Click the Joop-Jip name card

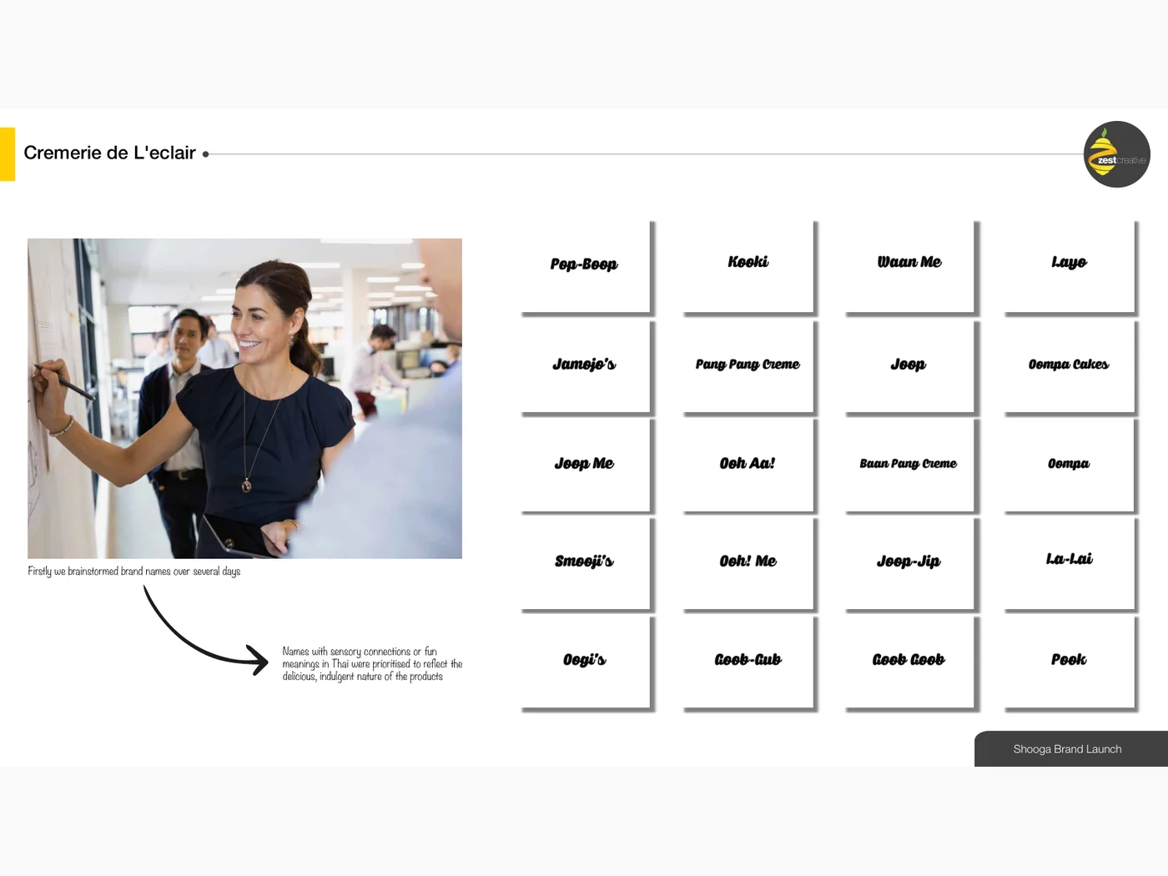pyautogui.click(x=910, y=564)
